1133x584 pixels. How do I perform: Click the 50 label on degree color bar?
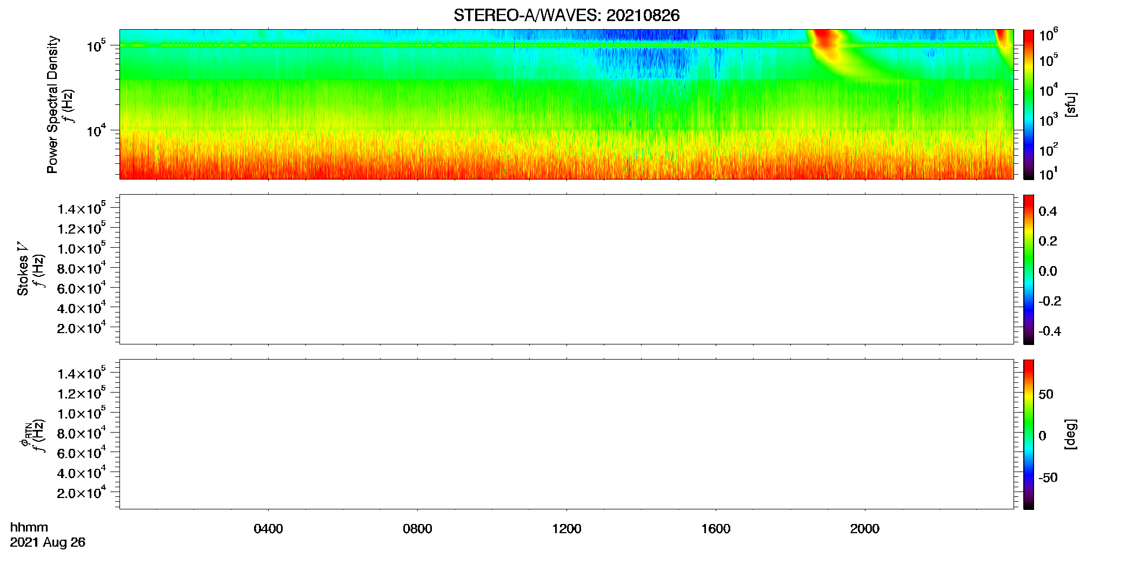1046,394
